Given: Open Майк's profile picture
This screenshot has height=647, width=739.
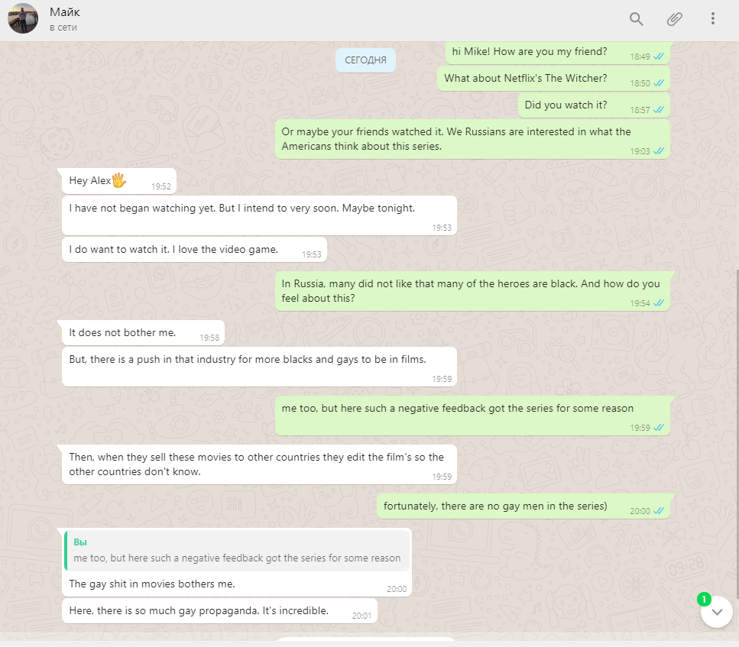Looking at the screenshot, I should click(23, 18).
